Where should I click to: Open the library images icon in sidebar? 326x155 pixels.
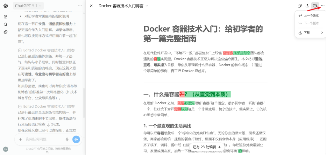click(x=6, y=32)
